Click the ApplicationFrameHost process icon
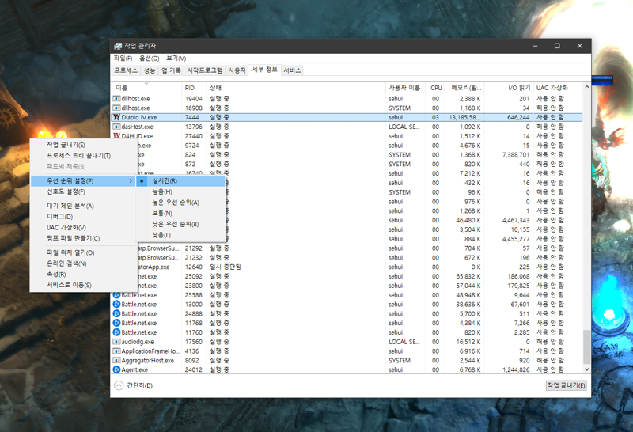Viewport: 633px width, 432px height. pos(116,351)
